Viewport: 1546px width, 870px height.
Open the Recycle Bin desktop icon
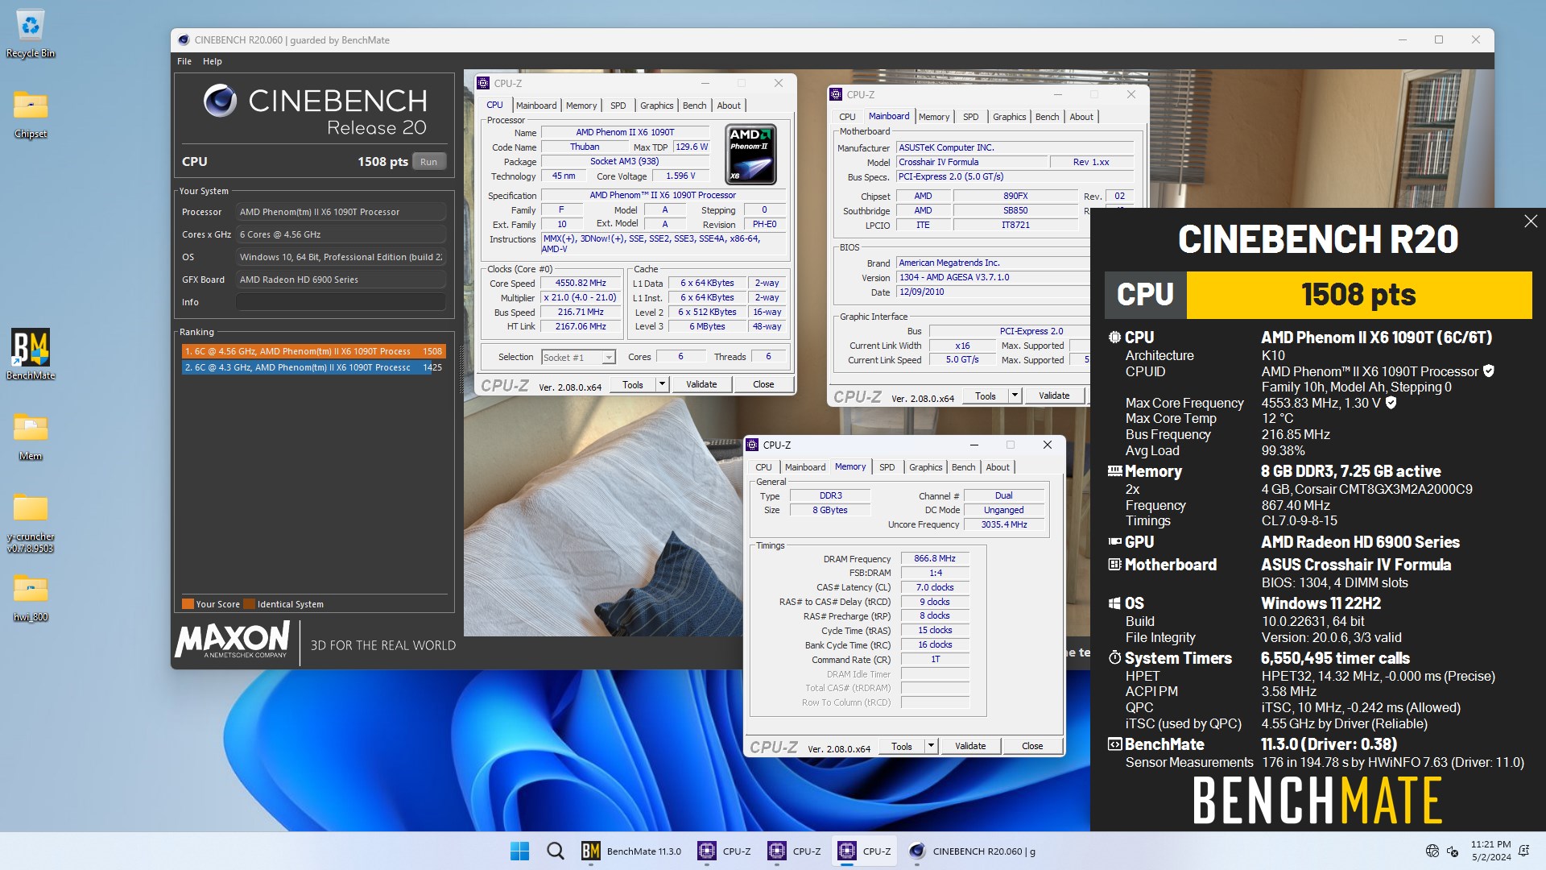[x=31, y=35]
